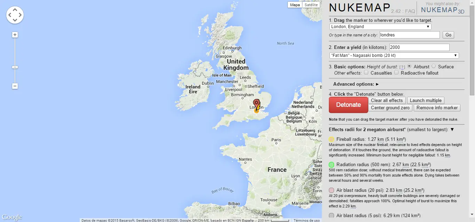Click the yellow fireball radius swatch
Screen dimensions: 475x222
click(x=331, y=139)
